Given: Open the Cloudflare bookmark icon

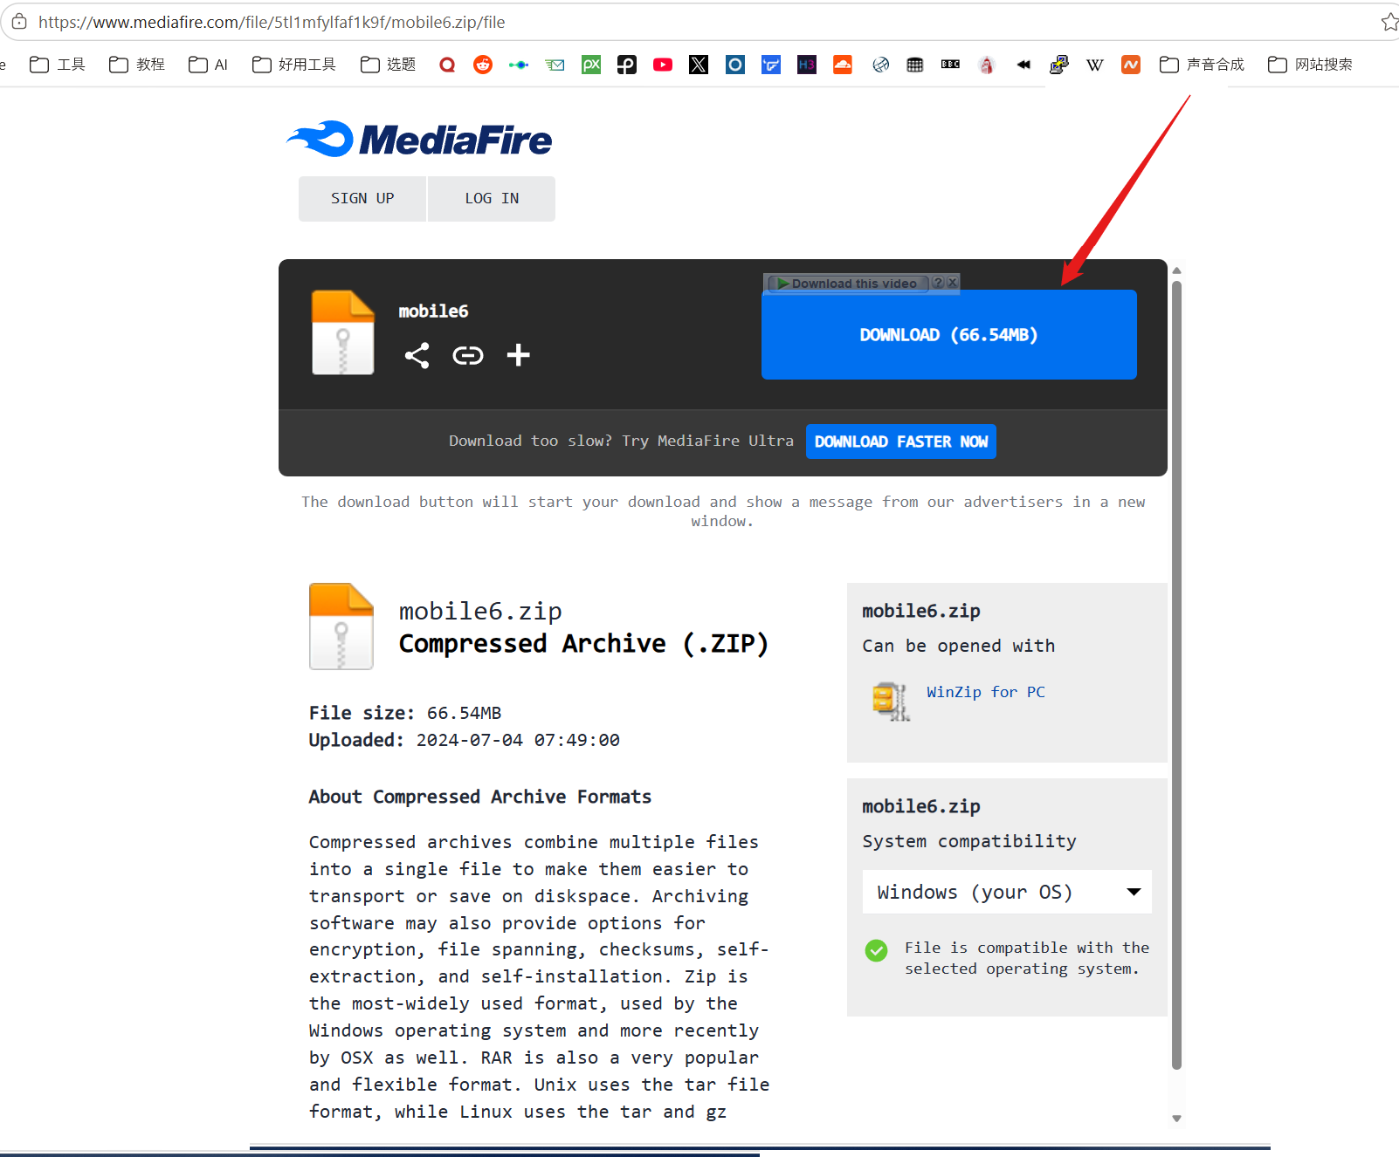Looking at the screenshot, I should point(843,65).
